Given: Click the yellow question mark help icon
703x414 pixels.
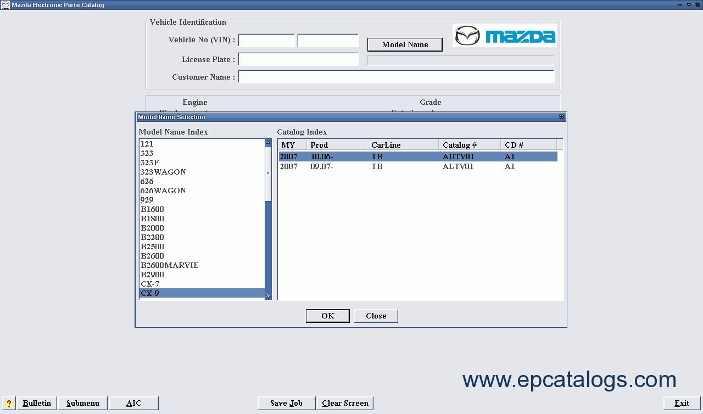Looking at the screenshot, I should coord(9,403).
